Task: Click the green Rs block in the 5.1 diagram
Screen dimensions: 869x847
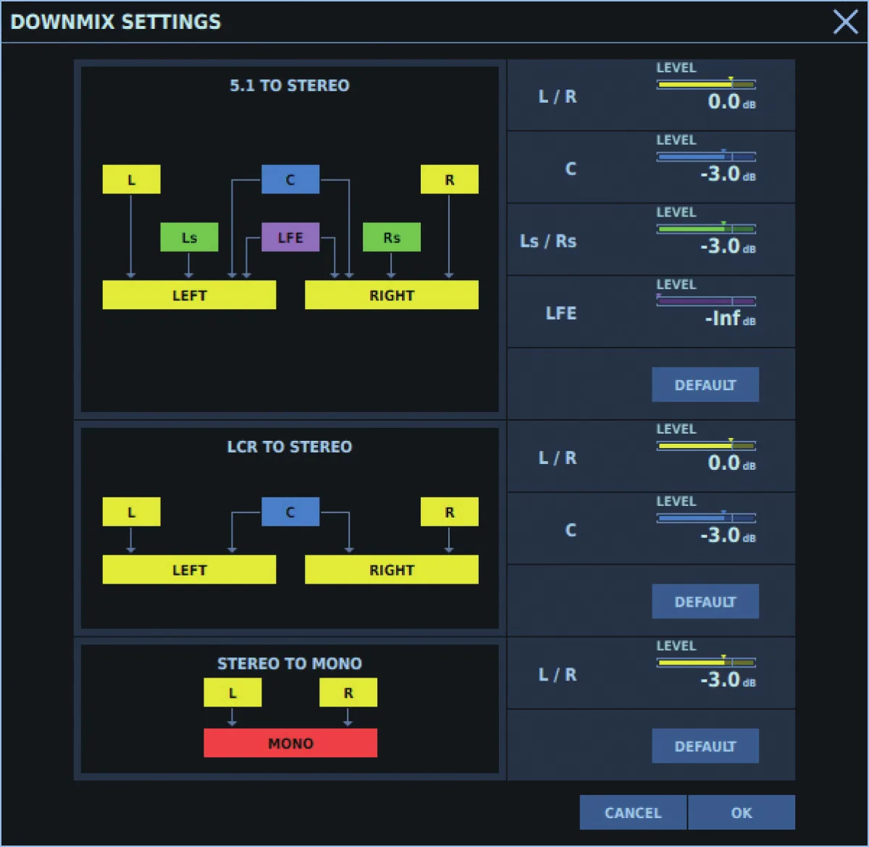Action: pyautogui.click(x=392, y=237)
